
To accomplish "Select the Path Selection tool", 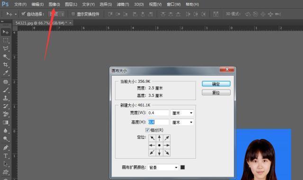I will pyautogui.click(x=6, y=164).
